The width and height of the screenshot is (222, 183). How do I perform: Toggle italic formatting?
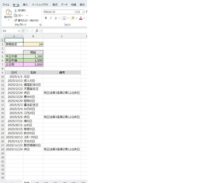point(51,18)
